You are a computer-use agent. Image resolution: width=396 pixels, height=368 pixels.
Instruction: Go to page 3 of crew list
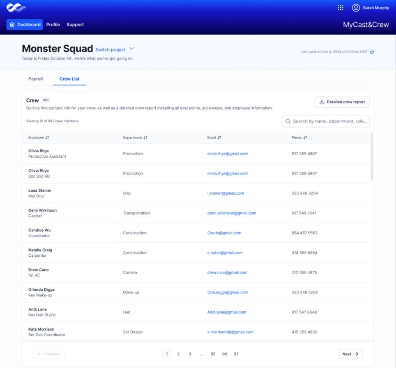190,354
